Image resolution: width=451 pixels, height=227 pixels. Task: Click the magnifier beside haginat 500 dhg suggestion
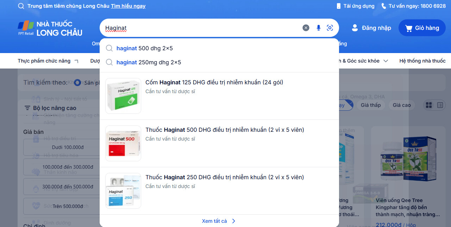click(109, 48)
